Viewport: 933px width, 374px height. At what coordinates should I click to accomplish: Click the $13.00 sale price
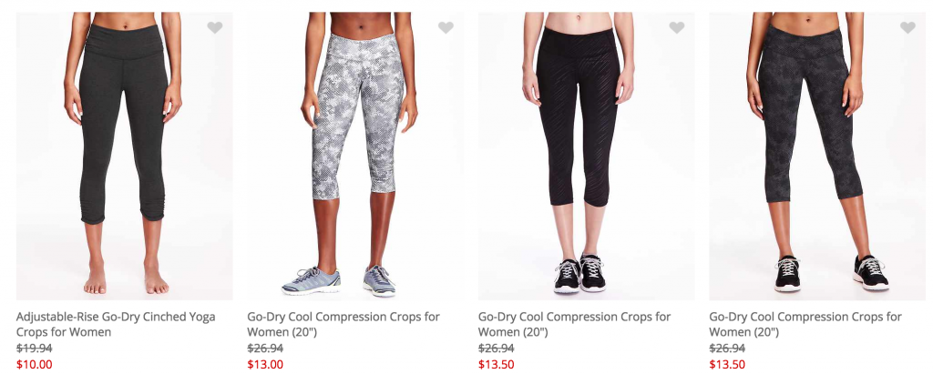pos(265,365)
